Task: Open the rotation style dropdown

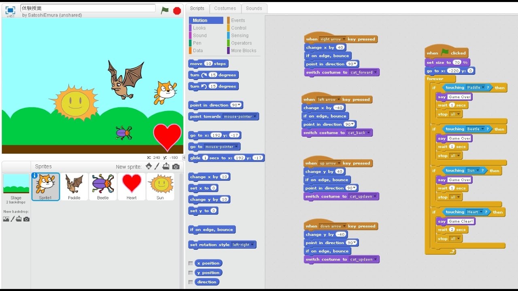Action: click(x=252, y=245)
